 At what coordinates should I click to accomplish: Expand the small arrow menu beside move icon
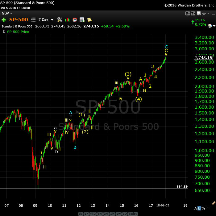coord(208,13)
